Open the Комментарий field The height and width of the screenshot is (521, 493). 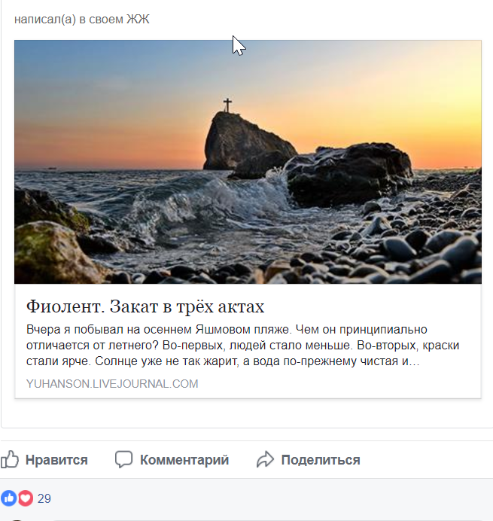(184, 460)
